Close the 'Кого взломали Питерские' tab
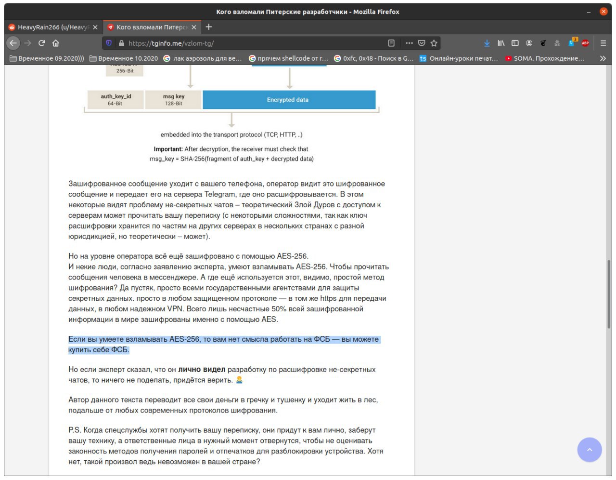Screen dimensions: 616x480 [194, 27]
